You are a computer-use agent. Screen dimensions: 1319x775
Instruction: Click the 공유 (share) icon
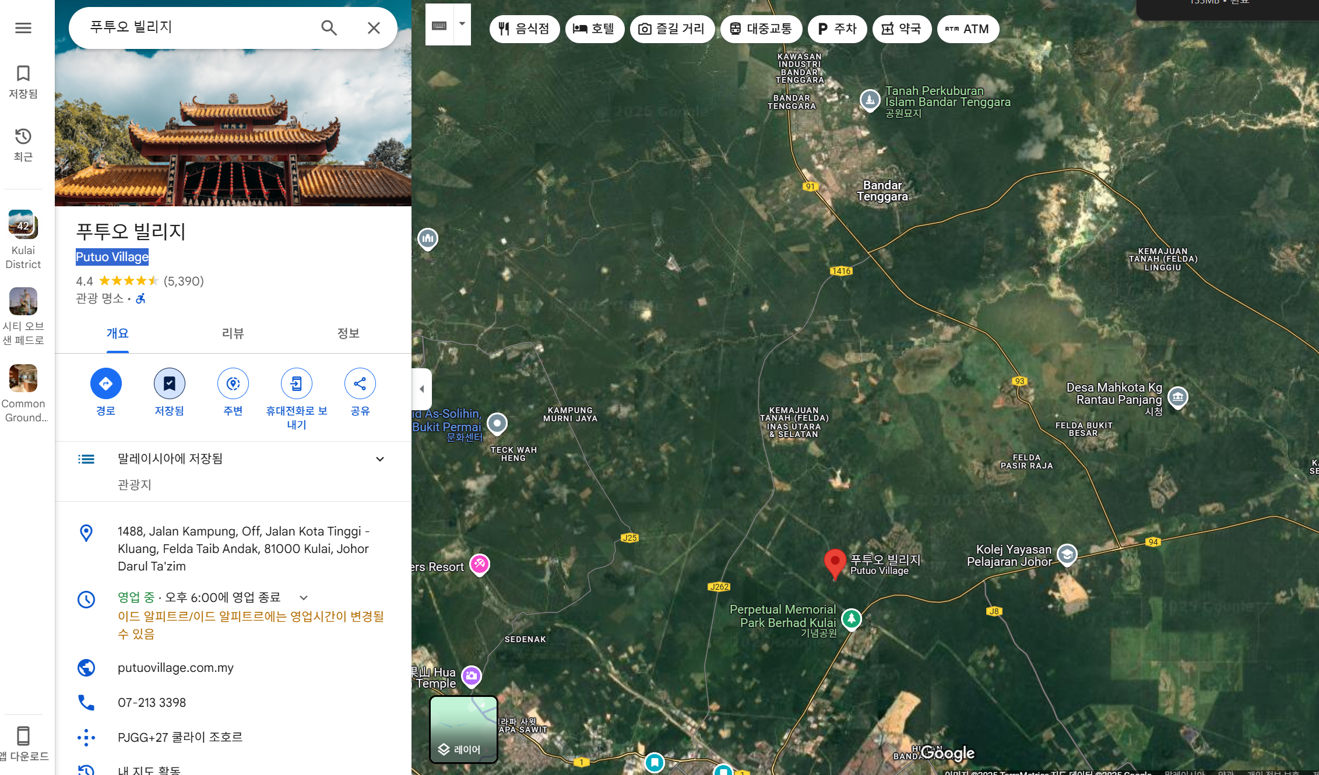(360, 383)
